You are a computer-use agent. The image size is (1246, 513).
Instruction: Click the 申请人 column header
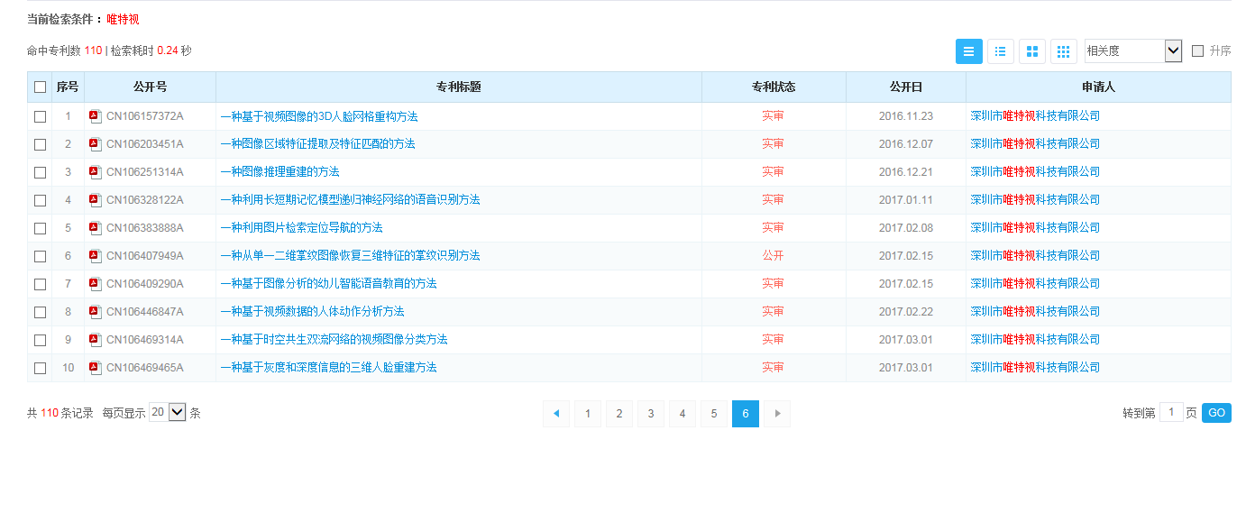pyautogui.click(x=1098, y=87)
